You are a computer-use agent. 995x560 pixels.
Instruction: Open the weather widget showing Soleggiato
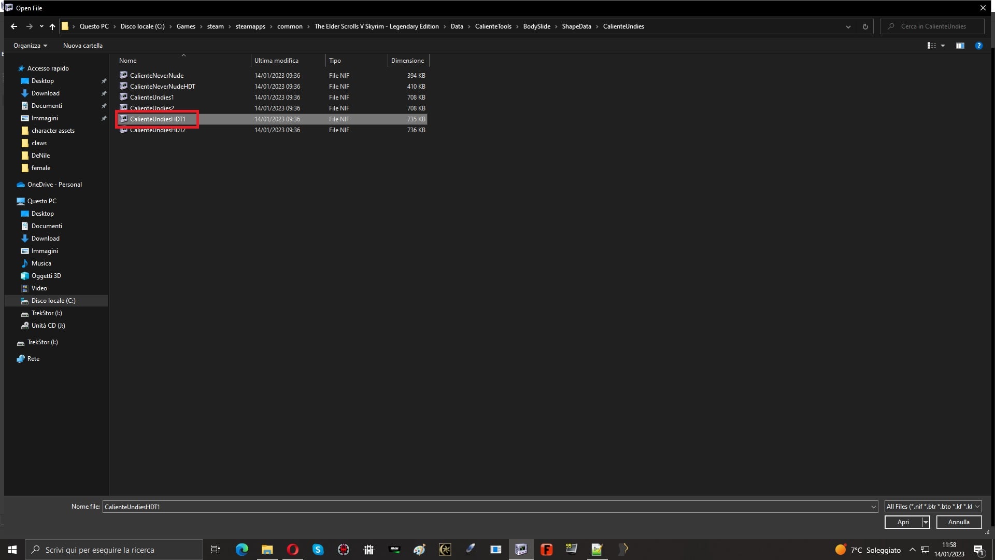tap(868, 550)
